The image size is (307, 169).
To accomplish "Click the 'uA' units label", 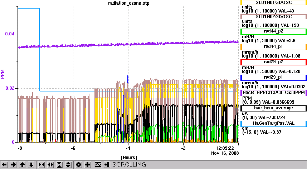I will (x=245, y=114).
